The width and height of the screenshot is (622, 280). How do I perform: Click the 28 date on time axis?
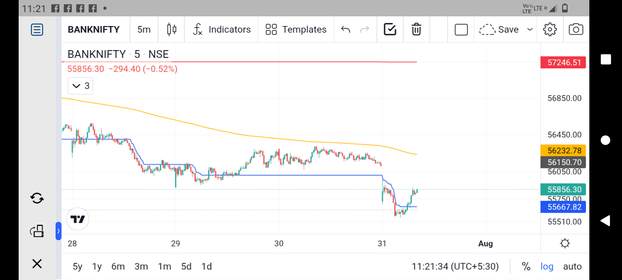pyautogui.click(x=72, y=243)
